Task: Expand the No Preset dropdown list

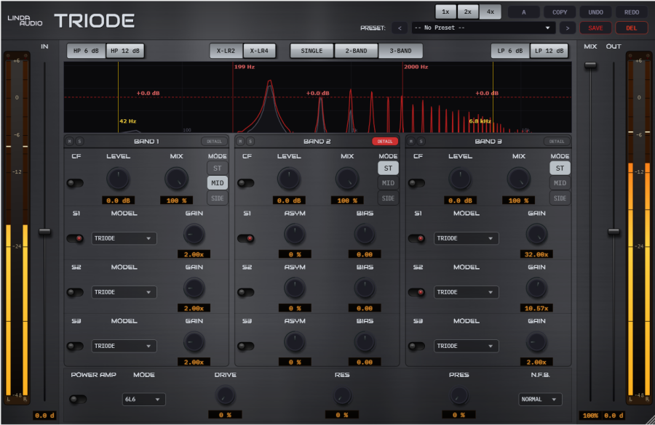Action: [x=483, y=28]
